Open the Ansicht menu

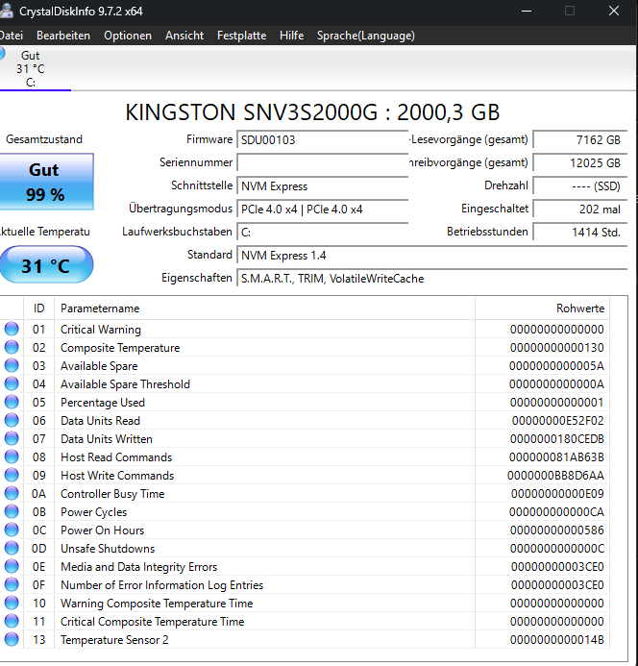tap(184, 36)
